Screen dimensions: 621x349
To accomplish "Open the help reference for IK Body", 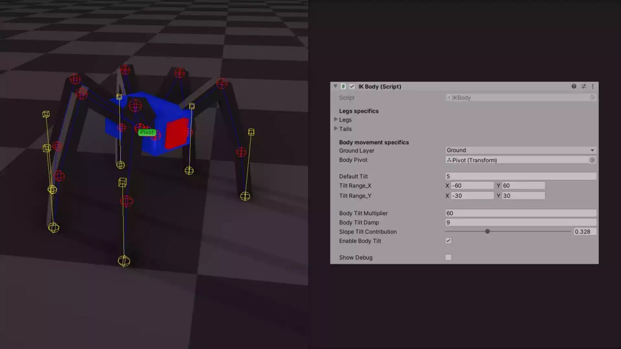I will (x=574, y=86).
